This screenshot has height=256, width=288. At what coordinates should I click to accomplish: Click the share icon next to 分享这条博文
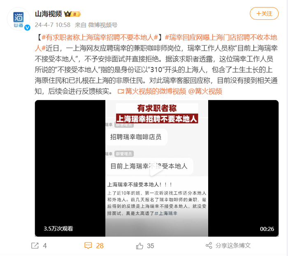click(209, 246)
